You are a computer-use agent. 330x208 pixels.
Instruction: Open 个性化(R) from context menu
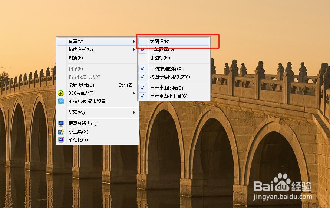98,140
